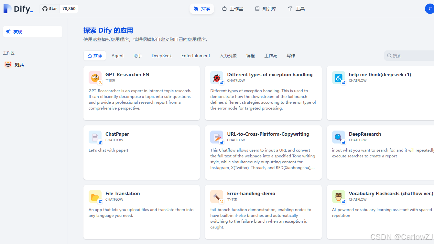434x244 pixels.
Task: Click the File Translation folder icon
Action: click(x=95, y=196)
